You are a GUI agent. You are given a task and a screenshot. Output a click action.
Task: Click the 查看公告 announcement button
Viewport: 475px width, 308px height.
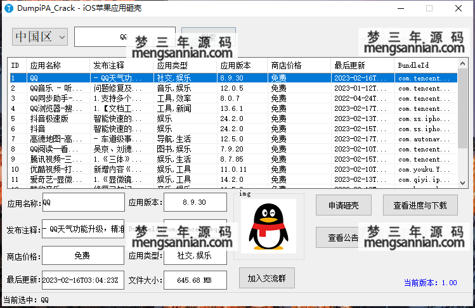[x=343, y=238]
